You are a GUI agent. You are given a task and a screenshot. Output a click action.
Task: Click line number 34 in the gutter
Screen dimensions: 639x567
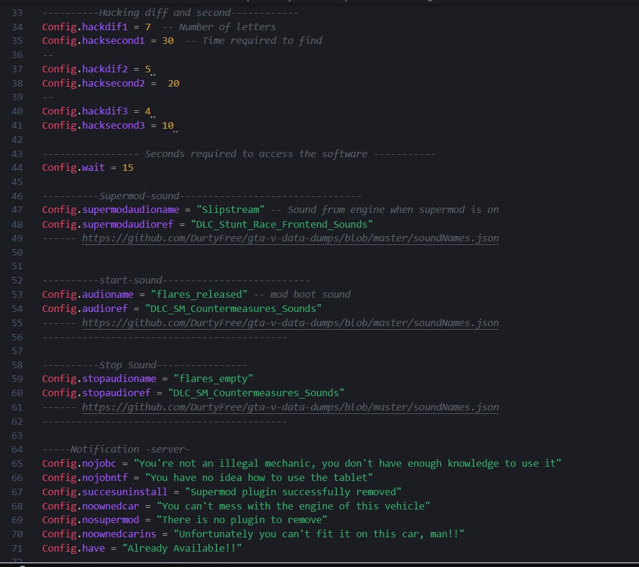tap(17, 27)
